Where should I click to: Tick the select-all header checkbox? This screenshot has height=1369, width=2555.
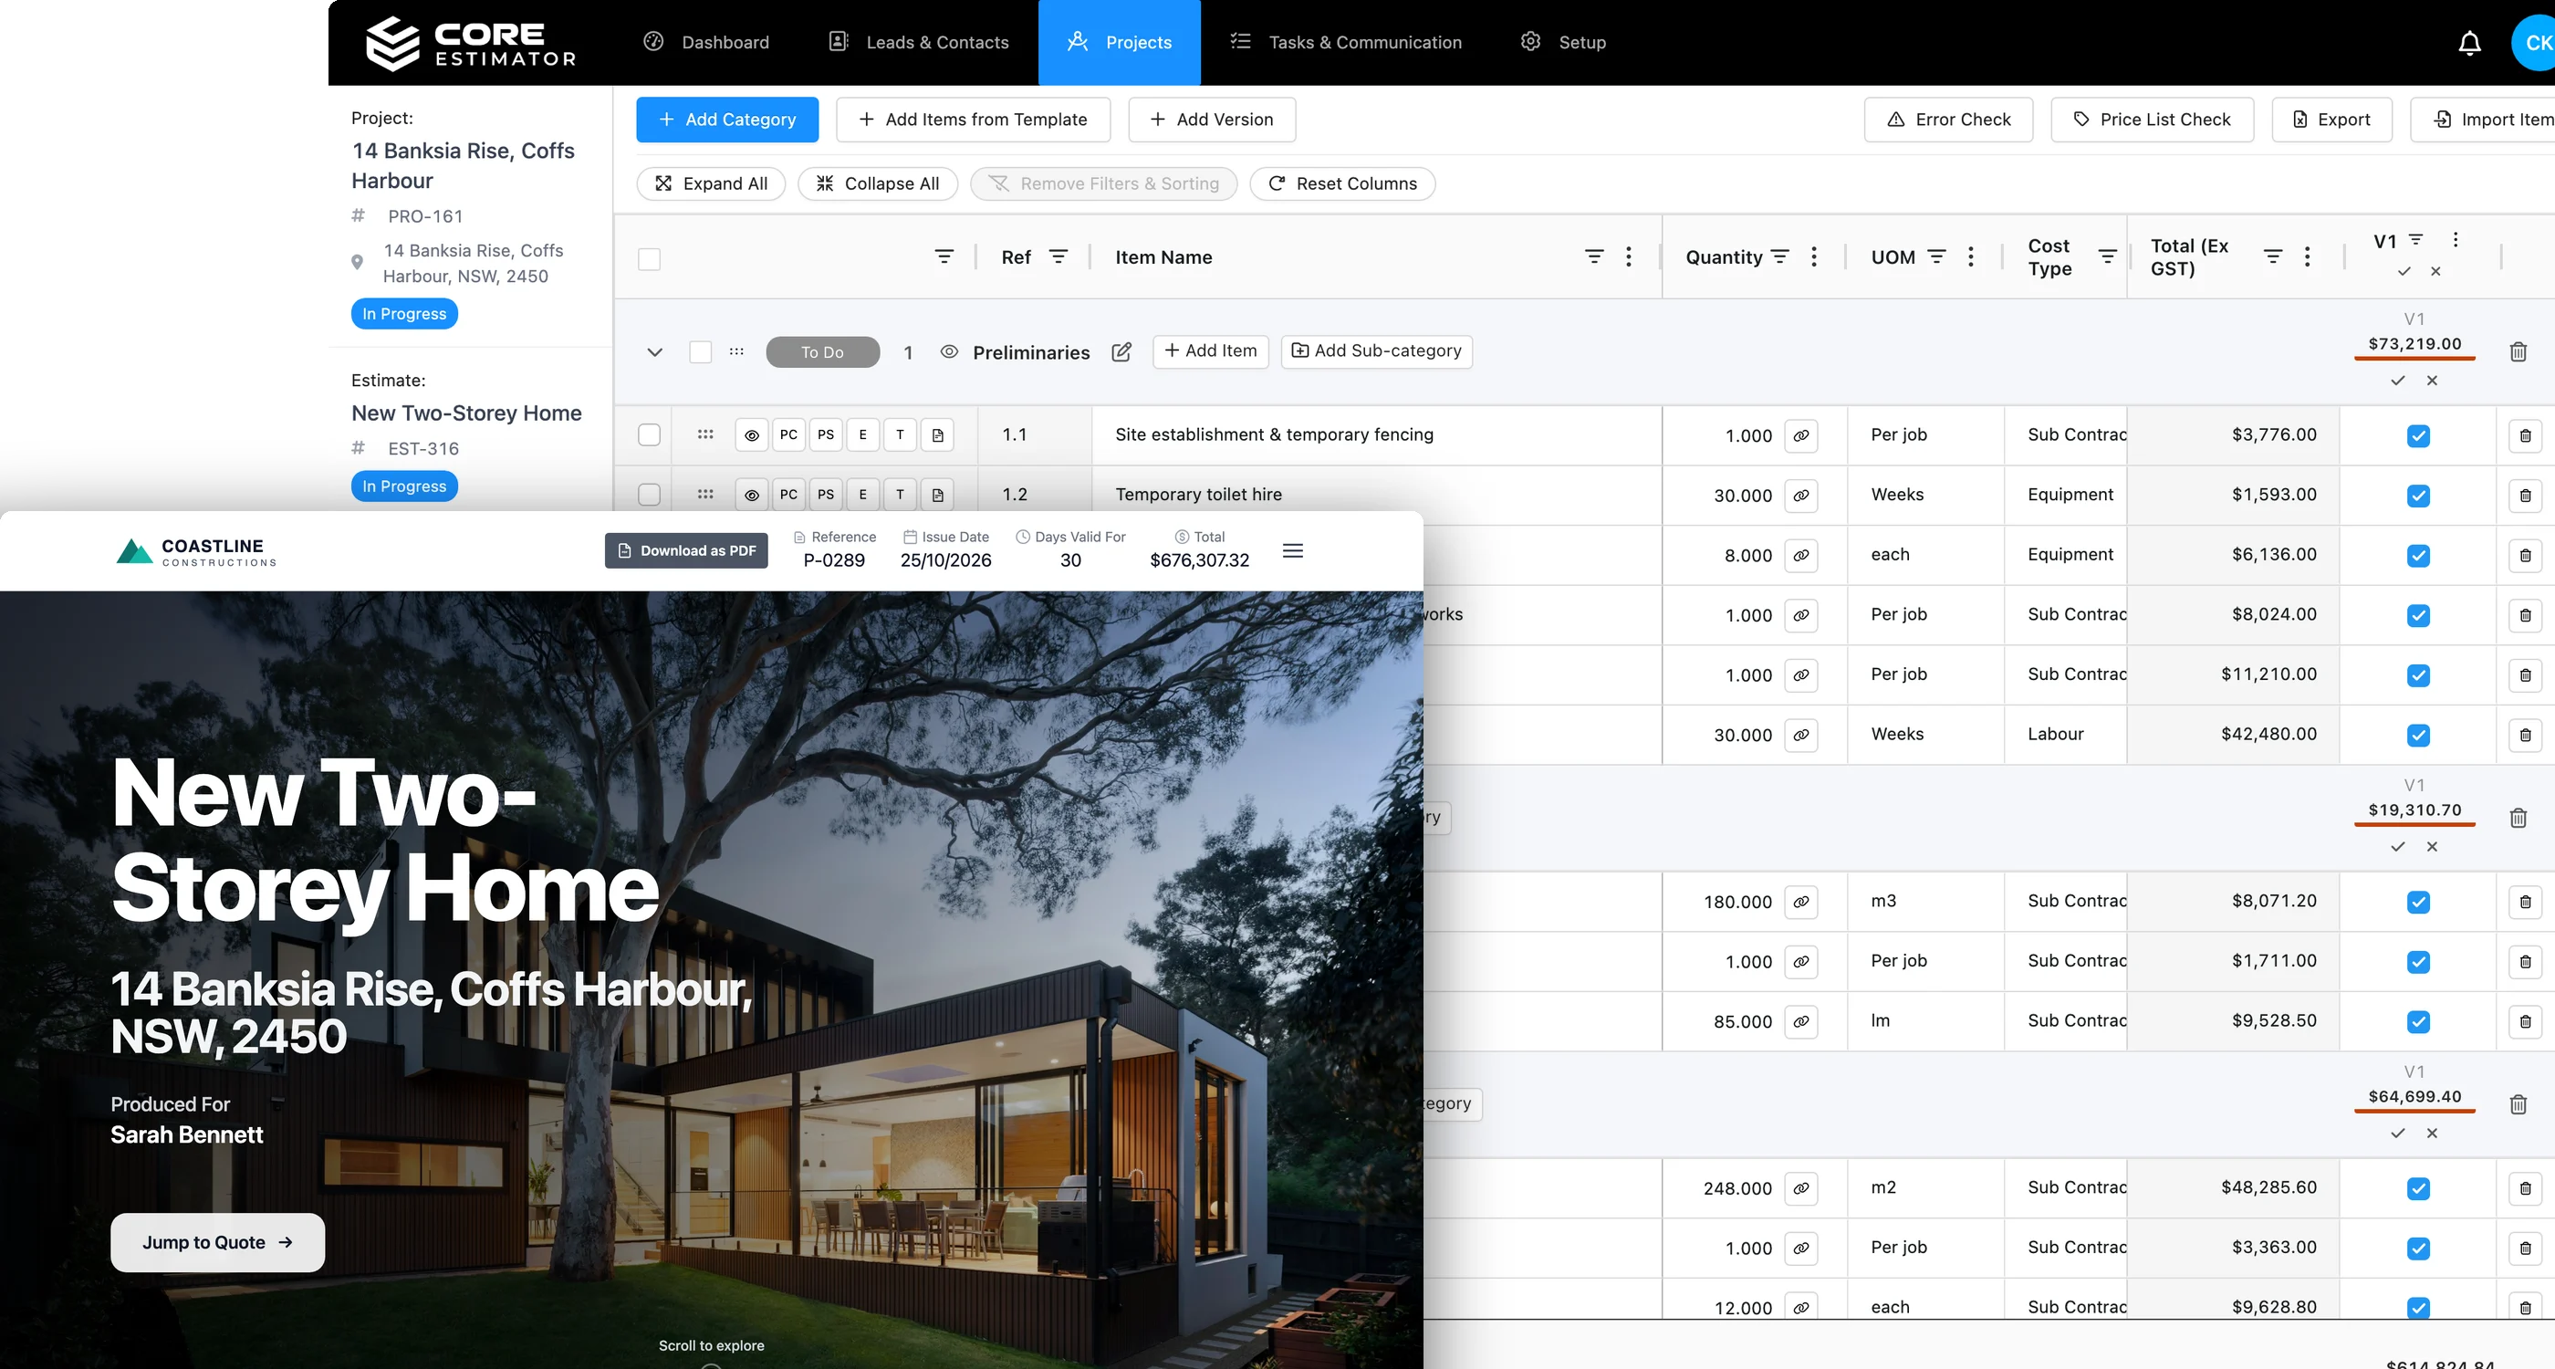coord(650,259)
